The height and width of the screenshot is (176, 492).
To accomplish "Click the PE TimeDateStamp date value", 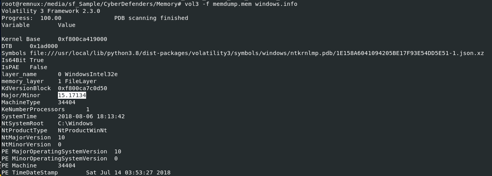I will [128, 172].
